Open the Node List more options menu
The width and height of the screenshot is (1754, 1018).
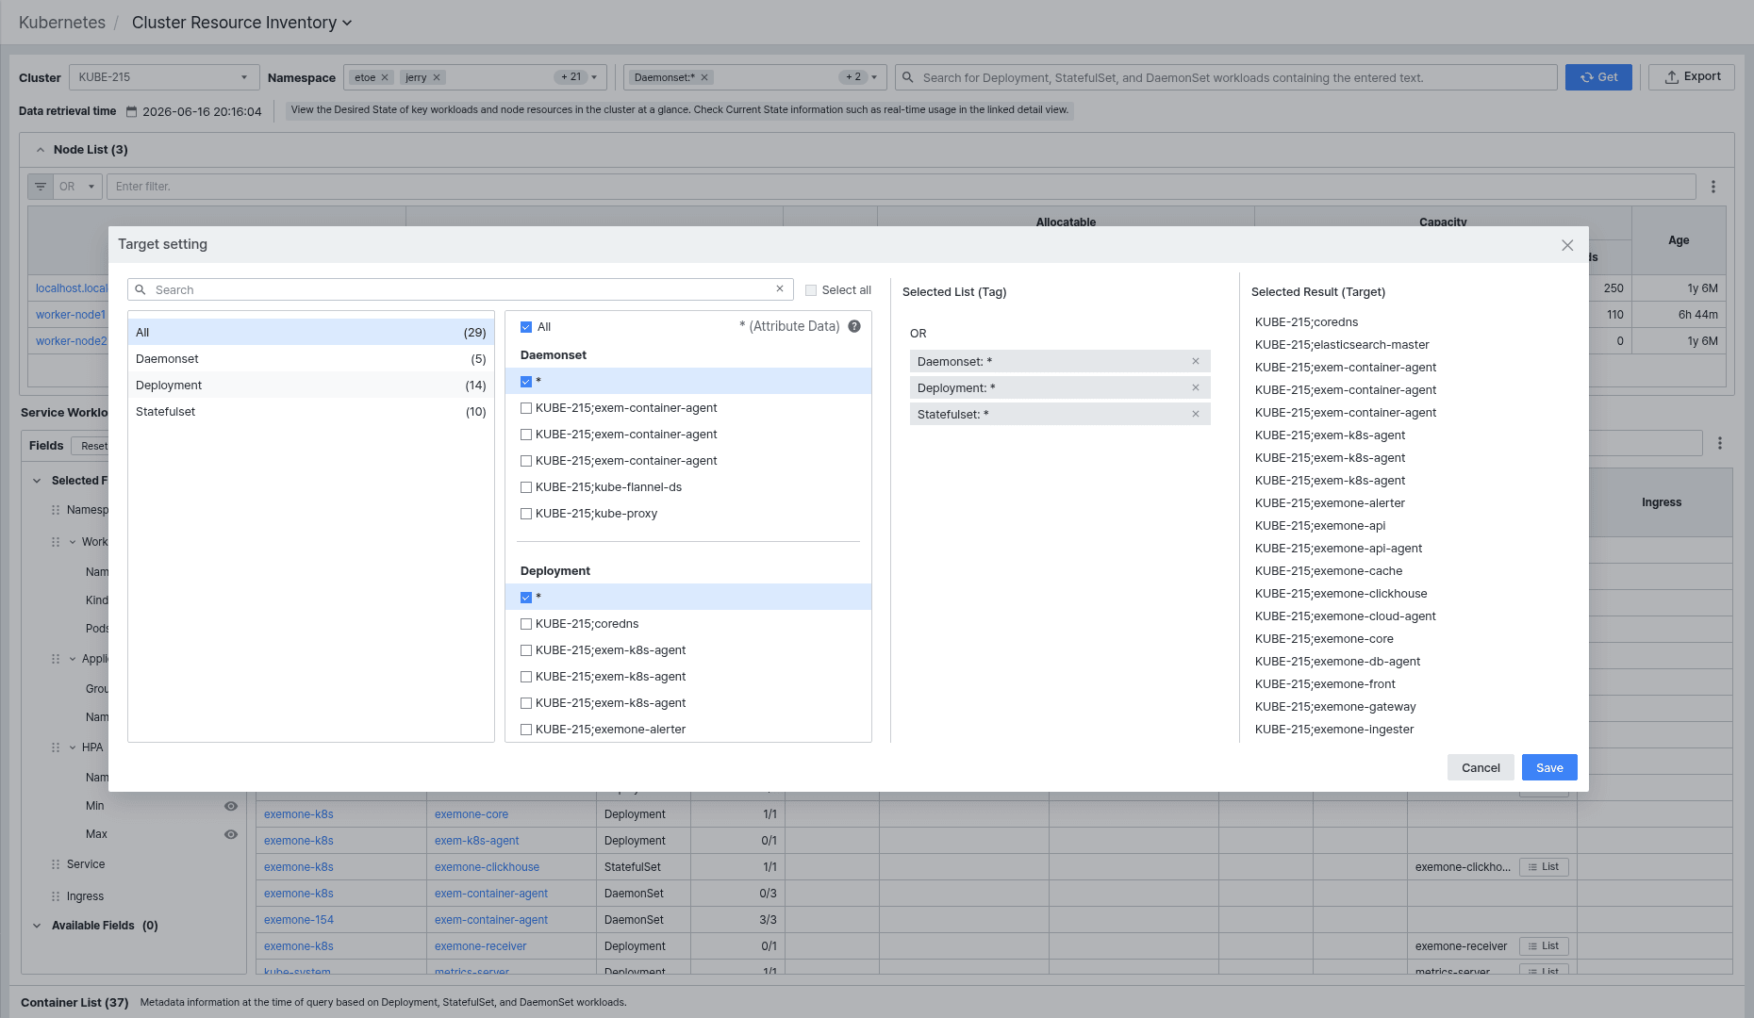[x=1713, y=187]
